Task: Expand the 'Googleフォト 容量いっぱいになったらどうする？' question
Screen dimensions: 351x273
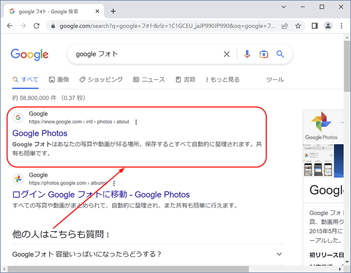Action: click(x=148, y=254)
